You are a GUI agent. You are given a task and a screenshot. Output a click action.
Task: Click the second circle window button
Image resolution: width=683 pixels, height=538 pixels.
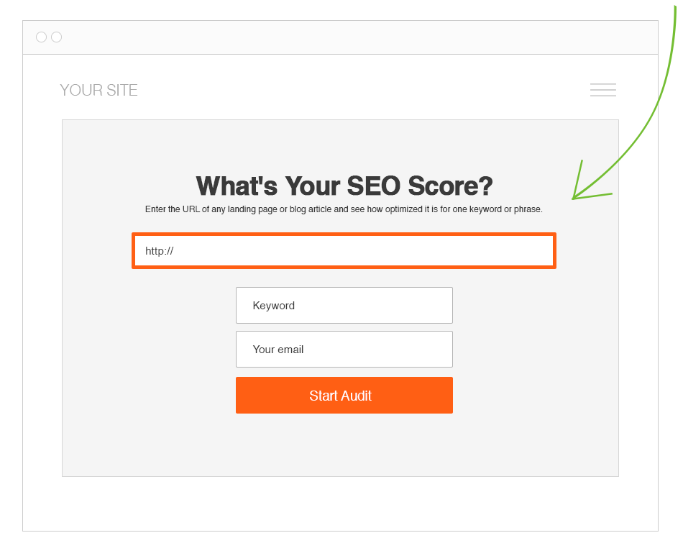(x=57, y=37)
